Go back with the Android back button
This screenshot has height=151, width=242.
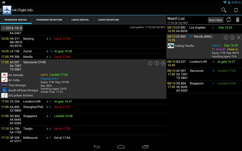click(x=97, y=147)
